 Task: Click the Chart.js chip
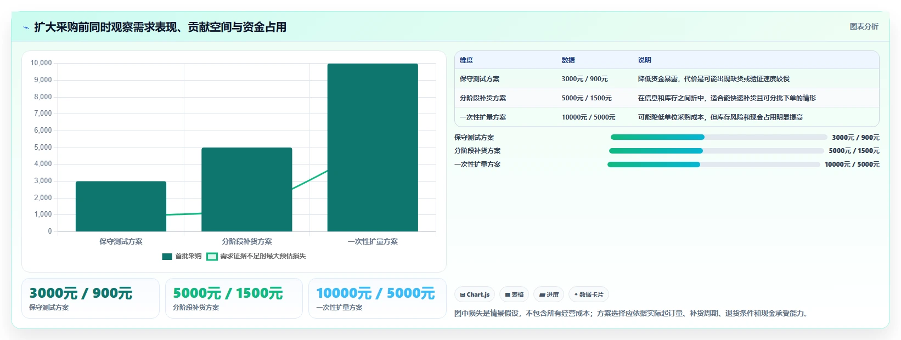tap(475, 294)
